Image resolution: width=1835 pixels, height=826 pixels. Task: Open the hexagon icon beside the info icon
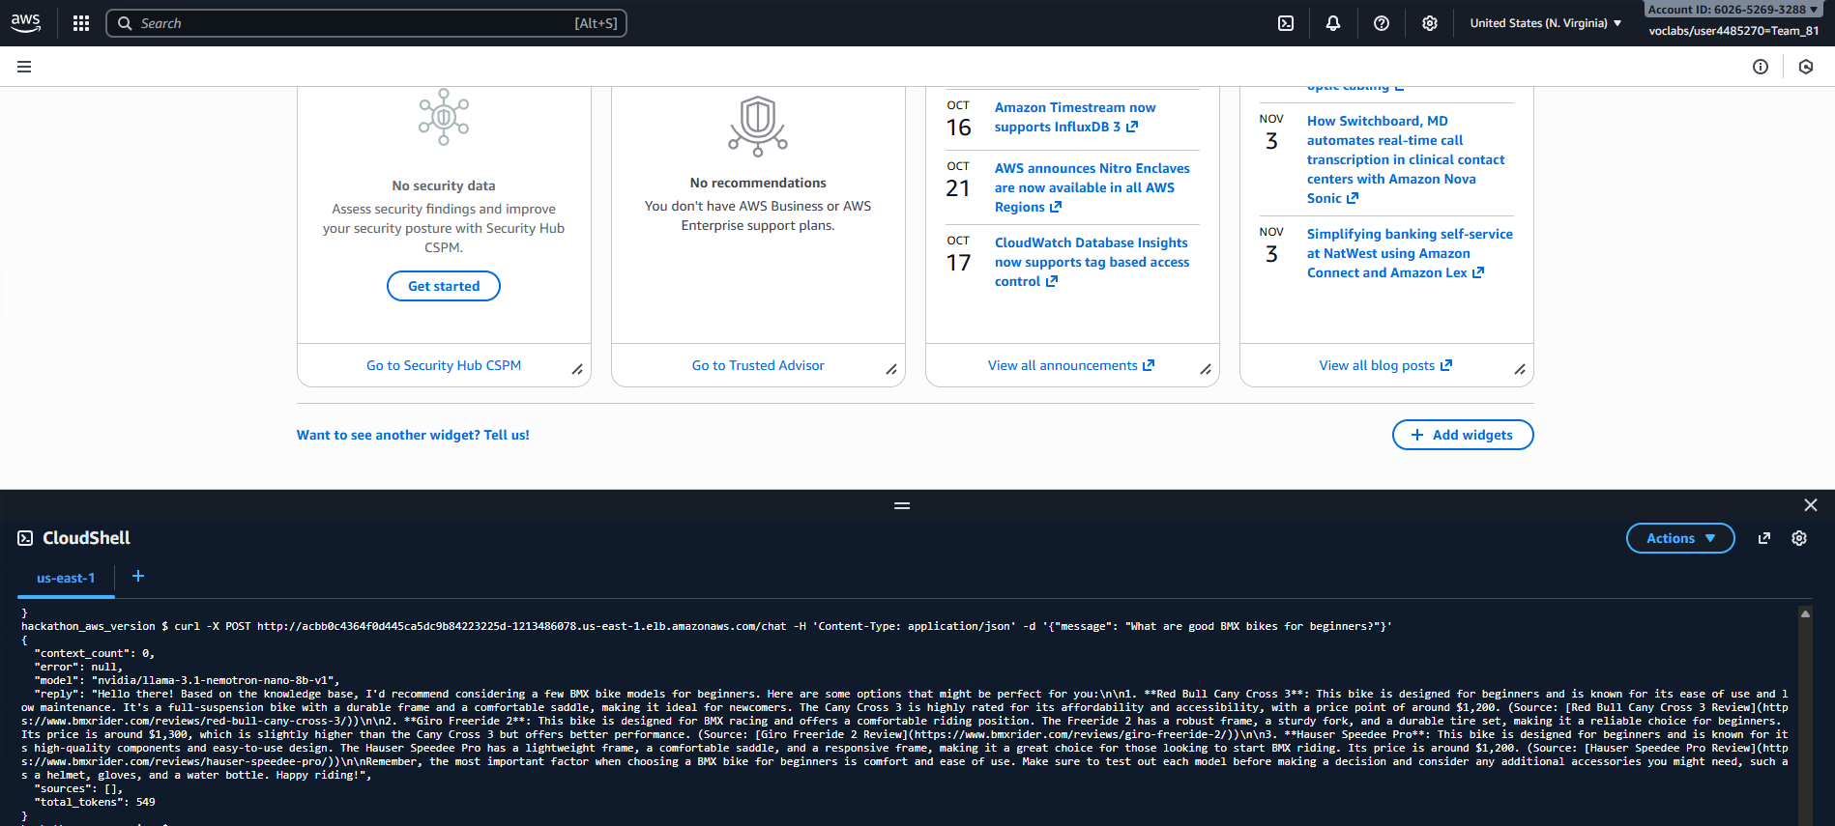(1806, 67)
